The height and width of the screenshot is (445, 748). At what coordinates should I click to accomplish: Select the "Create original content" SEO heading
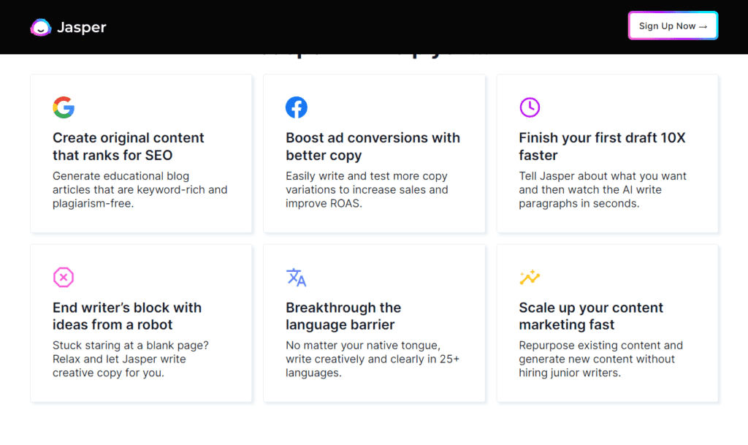point(128,146)
